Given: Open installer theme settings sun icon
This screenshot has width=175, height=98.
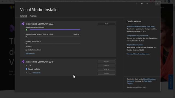Looking at the screenshot, I should pos(136,4).
